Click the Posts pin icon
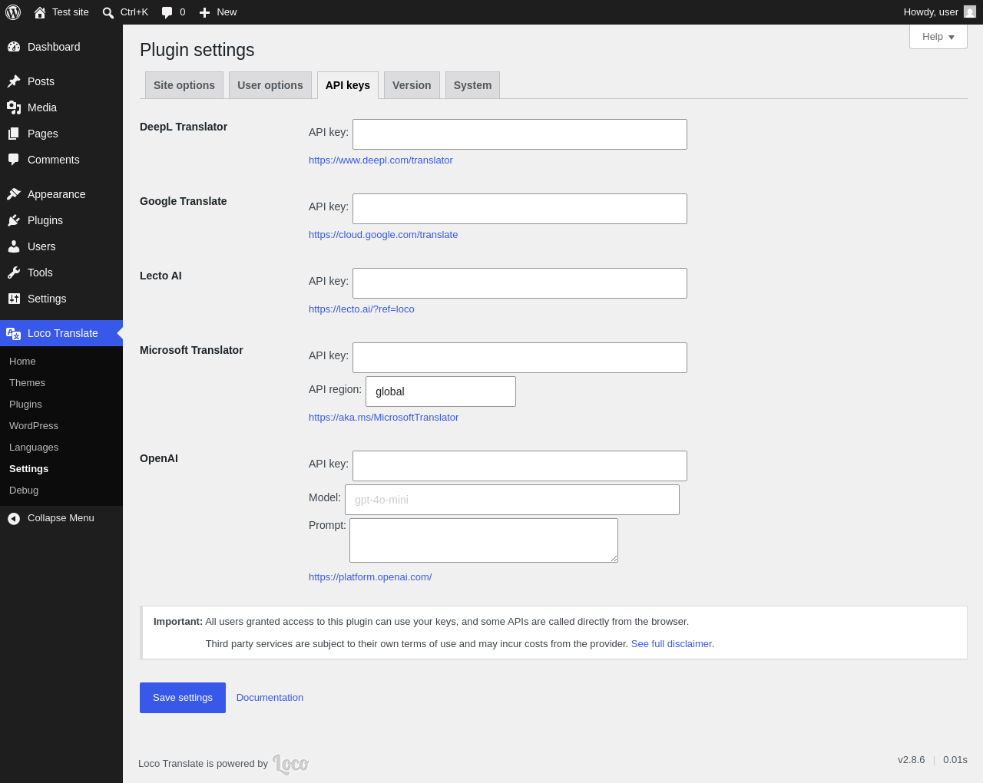 tap(14, 81)
